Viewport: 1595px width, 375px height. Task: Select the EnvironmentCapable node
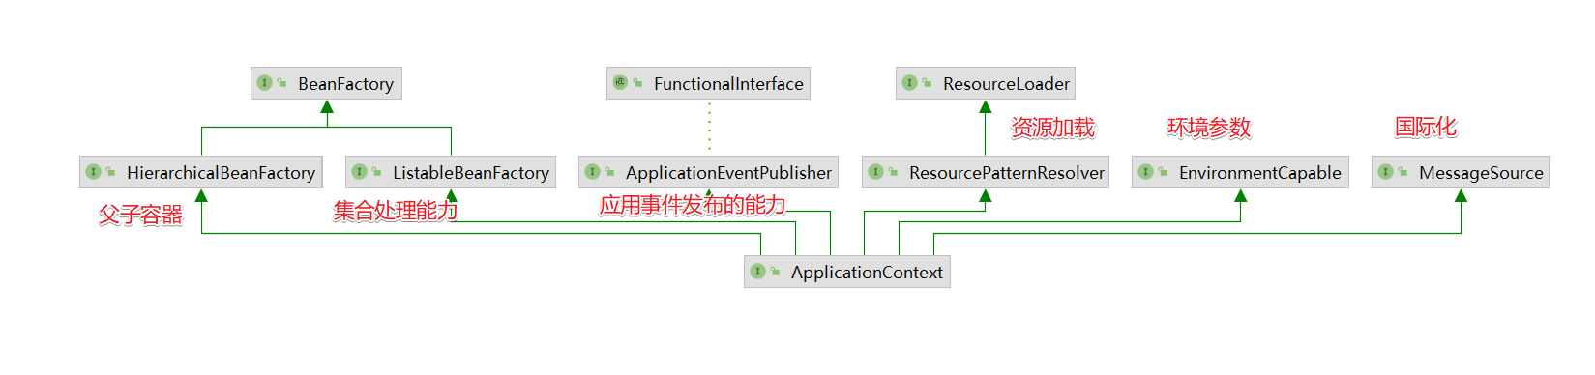pyautogui.click(x=1240, y=172)
